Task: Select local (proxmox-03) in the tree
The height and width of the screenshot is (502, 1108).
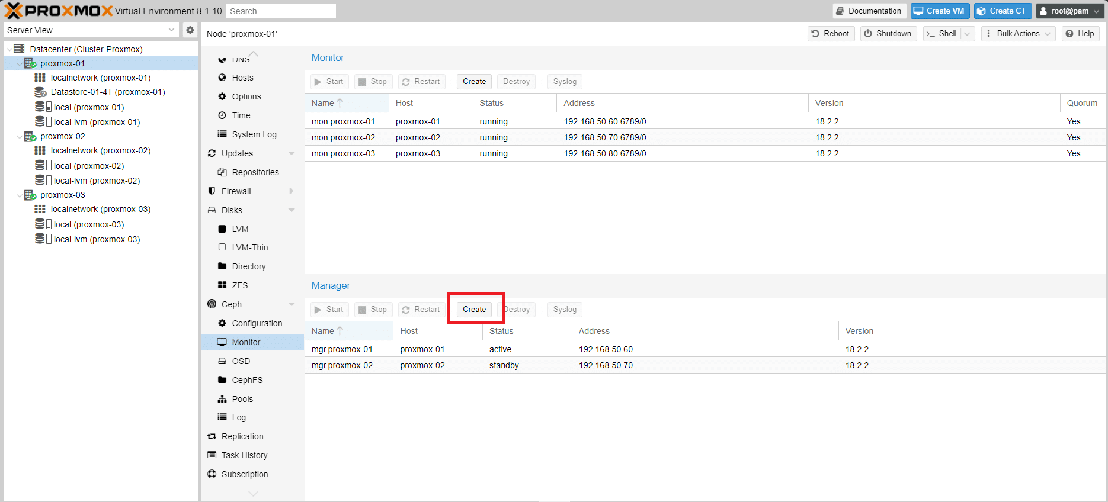Action: coord(89,224)
